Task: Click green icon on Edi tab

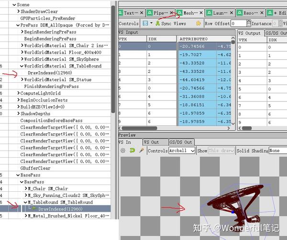Action: pyautogui.click(x=270, y=13)
